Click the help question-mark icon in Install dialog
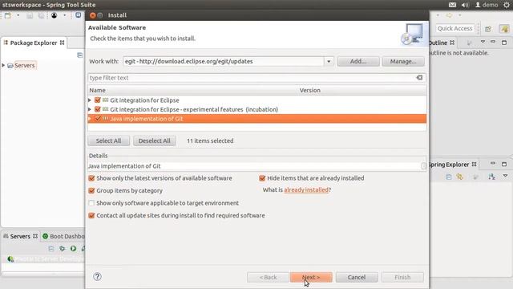This screenshot has width=513, height=289. pyautogui.click(x=97, y=276)
